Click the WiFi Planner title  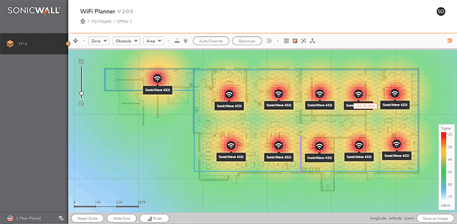click(98, 11)
